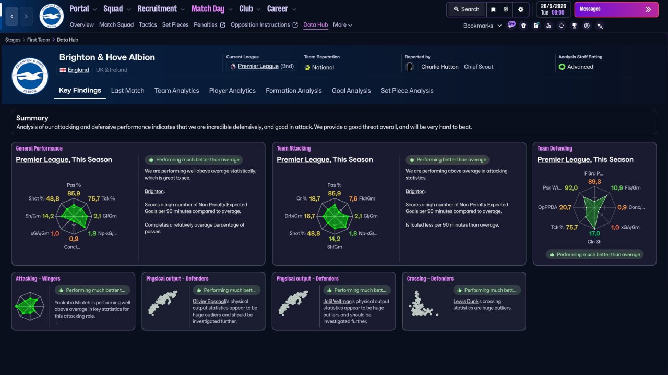Open the Overview submenu item
This screenshot has height=375, width=668.
[82, 25]
